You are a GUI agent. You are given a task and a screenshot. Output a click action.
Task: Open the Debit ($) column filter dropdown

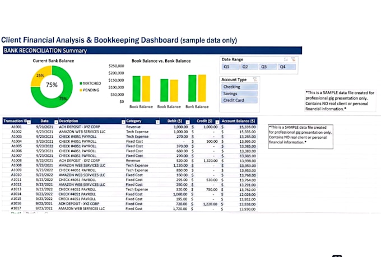click(x=188, y=122)
